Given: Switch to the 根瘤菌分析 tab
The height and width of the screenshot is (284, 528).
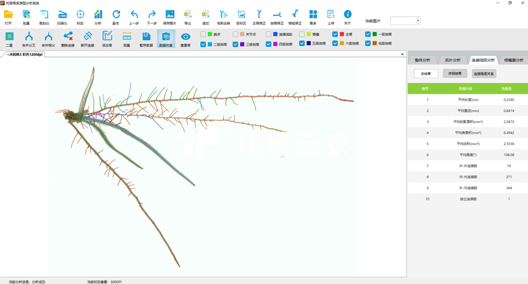Looking at the screenshot, I should (x=513, y=60).
